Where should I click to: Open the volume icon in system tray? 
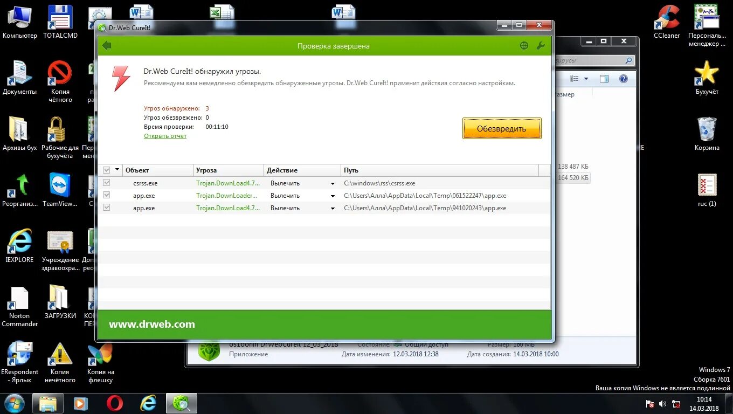[x=662, y=404]
